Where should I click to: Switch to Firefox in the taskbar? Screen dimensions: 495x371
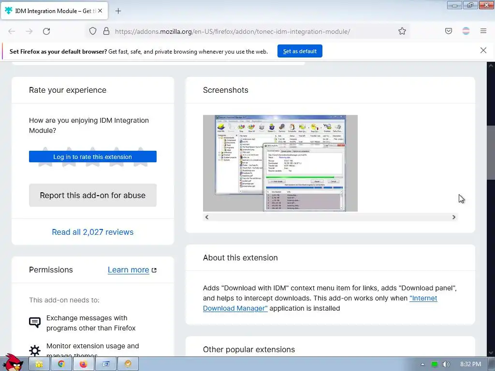83,364
